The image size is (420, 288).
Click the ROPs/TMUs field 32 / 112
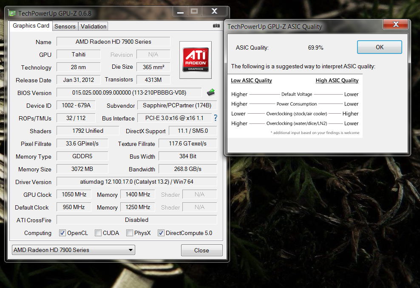pyautogui.click(x=76, y=118)
